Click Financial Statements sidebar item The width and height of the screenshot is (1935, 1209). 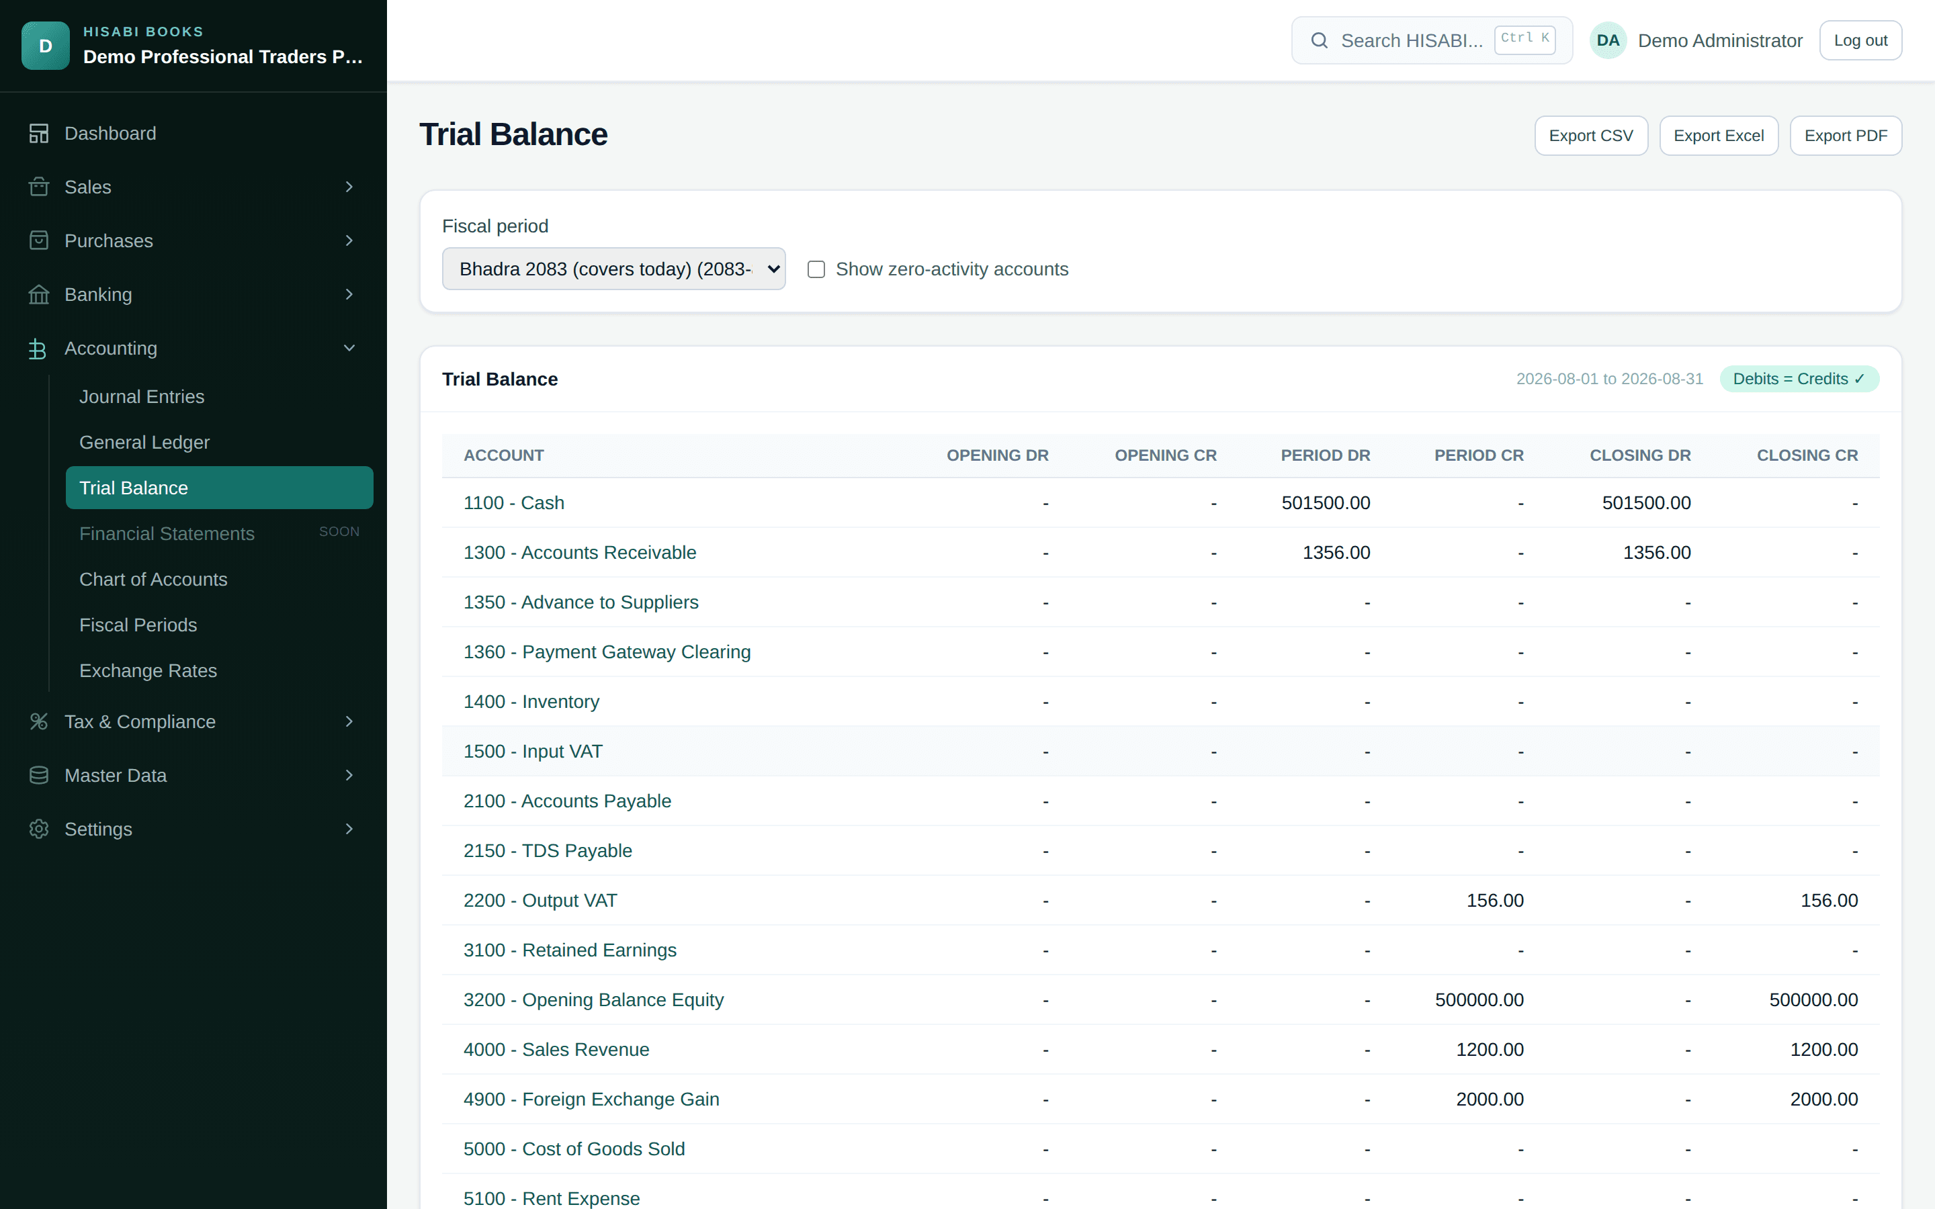tap(219, 533)
